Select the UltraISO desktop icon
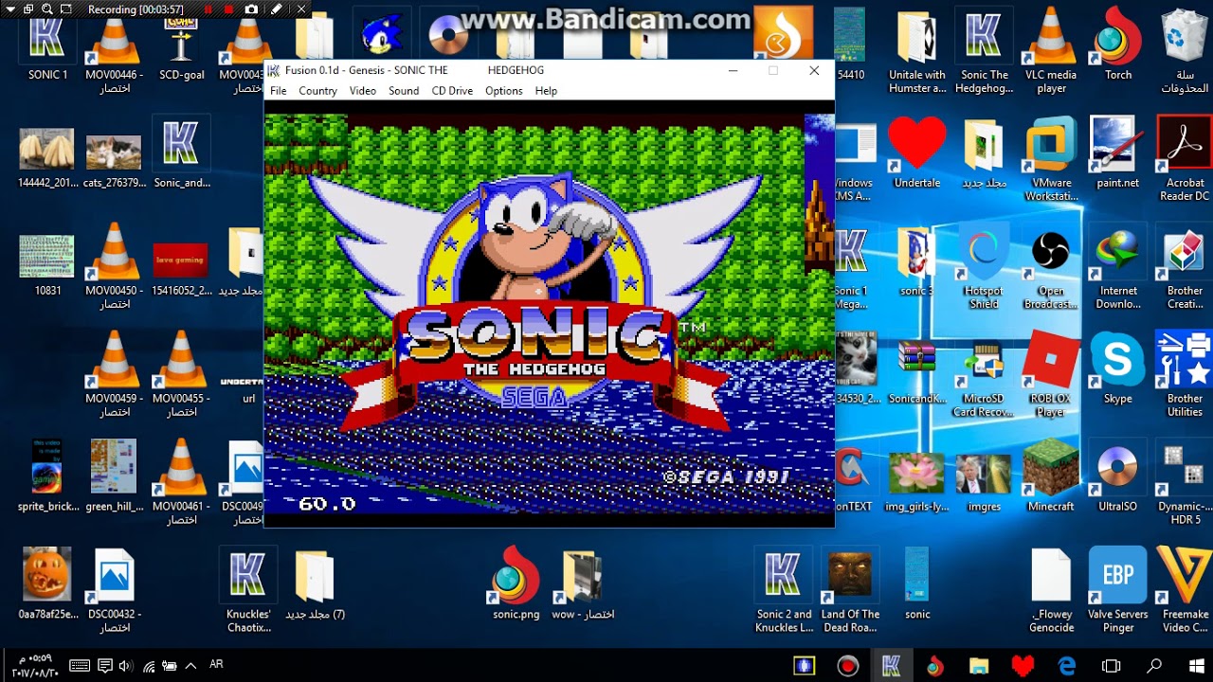 point(1118,476)
